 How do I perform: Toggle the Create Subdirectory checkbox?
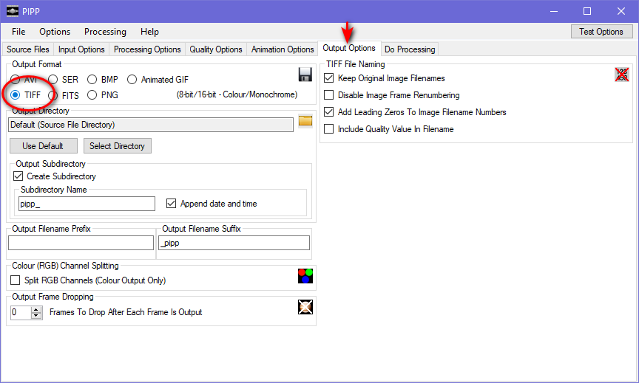coord(18,176)
